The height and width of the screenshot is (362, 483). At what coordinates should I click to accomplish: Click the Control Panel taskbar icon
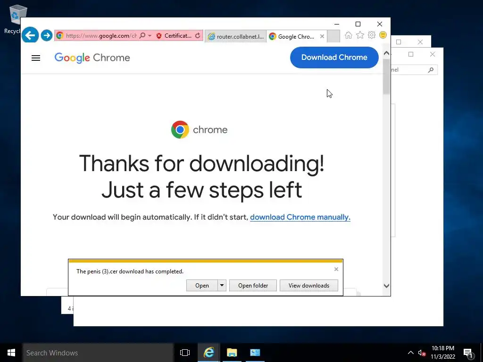click(255, 353)
